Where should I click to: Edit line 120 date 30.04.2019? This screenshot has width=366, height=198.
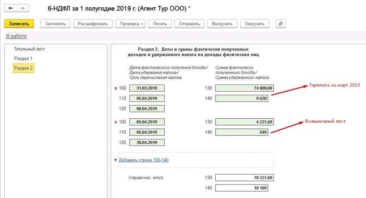coord(147,142)
